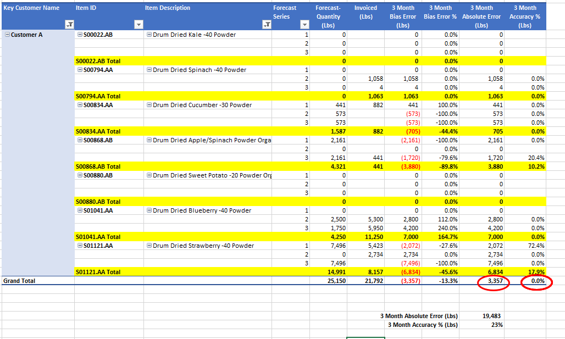The width and height of the screenshot is (565, 339).
Task: Select the S00880.AB Total row label
Action: 98,202
